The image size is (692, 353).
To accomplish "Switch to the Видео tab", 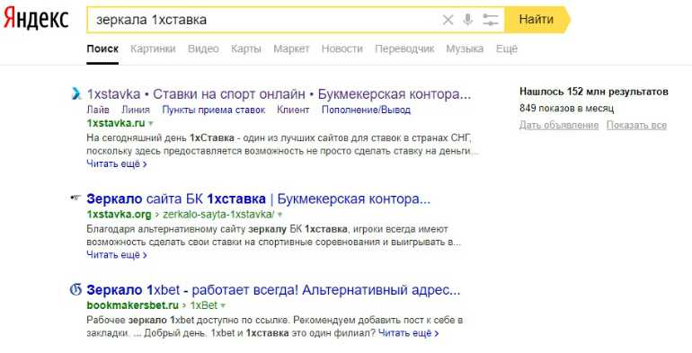I will pyautogui.click(x=203, y=49).
